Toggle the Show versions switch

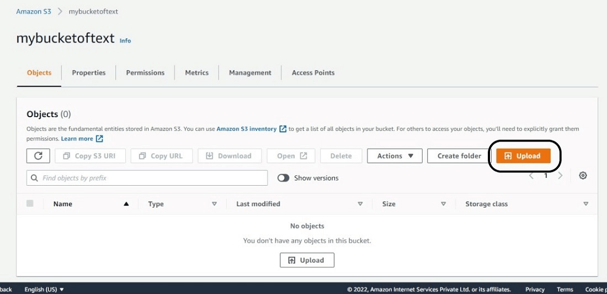click(284, 178)
